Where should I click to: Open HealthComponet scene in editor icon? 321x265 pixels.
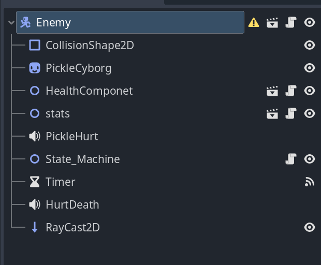coord(272,91)
